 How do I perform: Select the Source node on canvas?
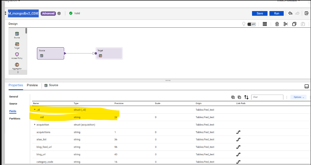coord(50,53)
